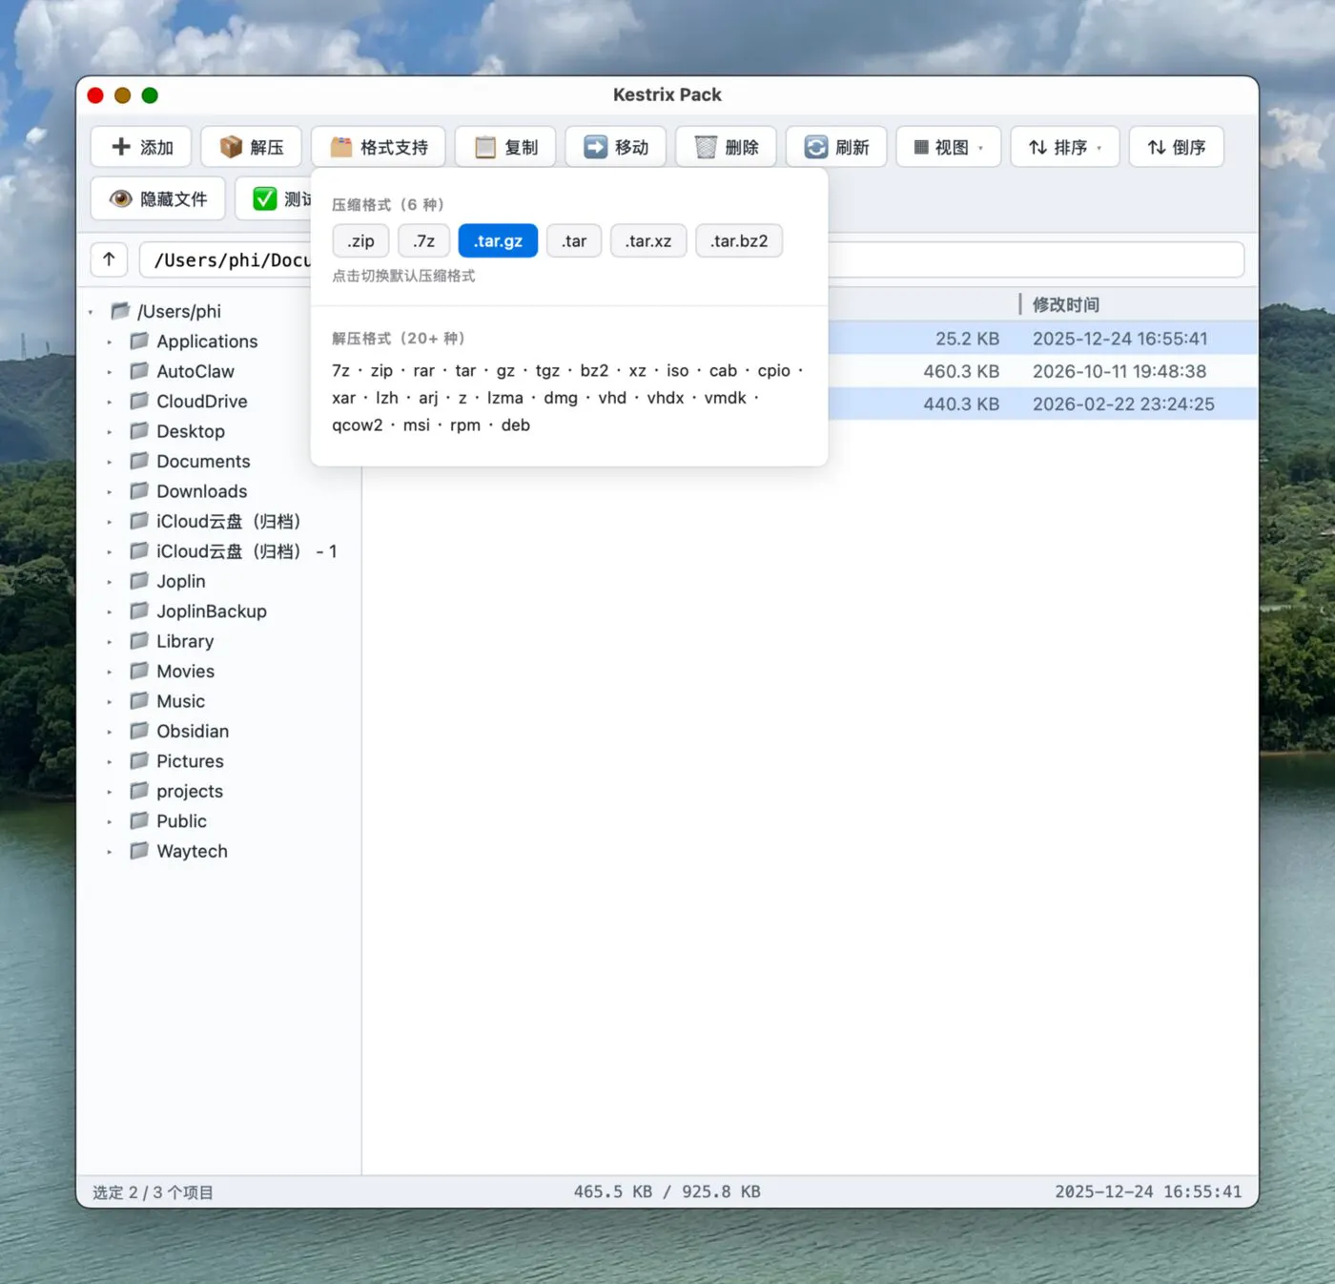The width and height of the screenshot is (1335, 1284).
Task: Click the folder icon beside Obsidian
Action: pyautogui.click(x=139, y=731)
